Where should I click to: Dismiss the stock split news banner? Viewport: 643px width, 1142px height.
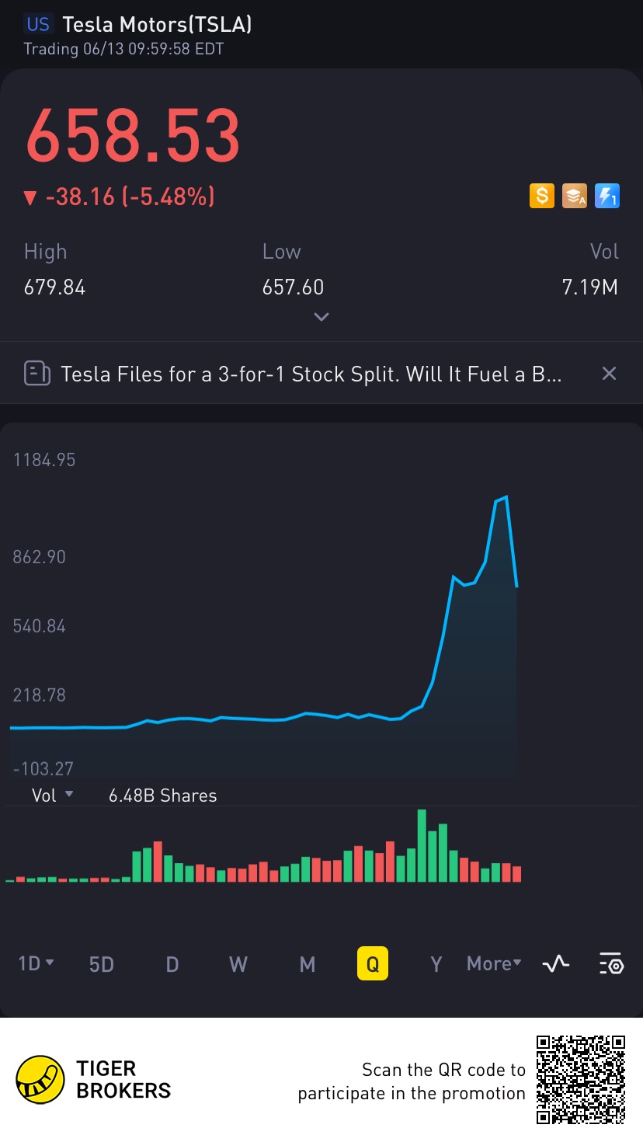coord(609,374)
